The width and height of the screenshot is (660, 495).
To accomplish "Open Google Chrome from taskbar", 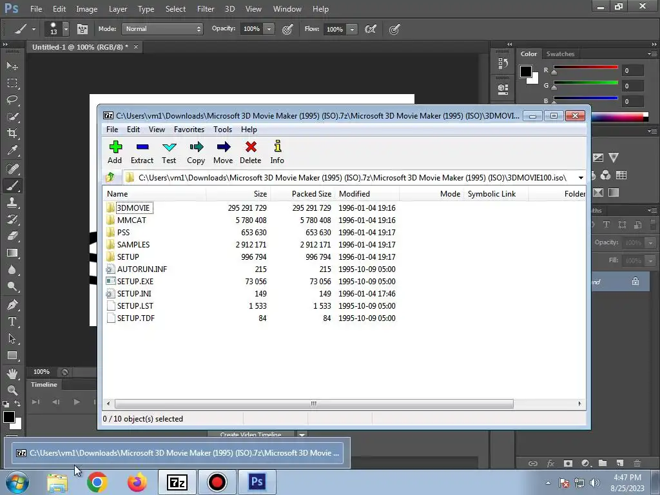I will point(97,482).
